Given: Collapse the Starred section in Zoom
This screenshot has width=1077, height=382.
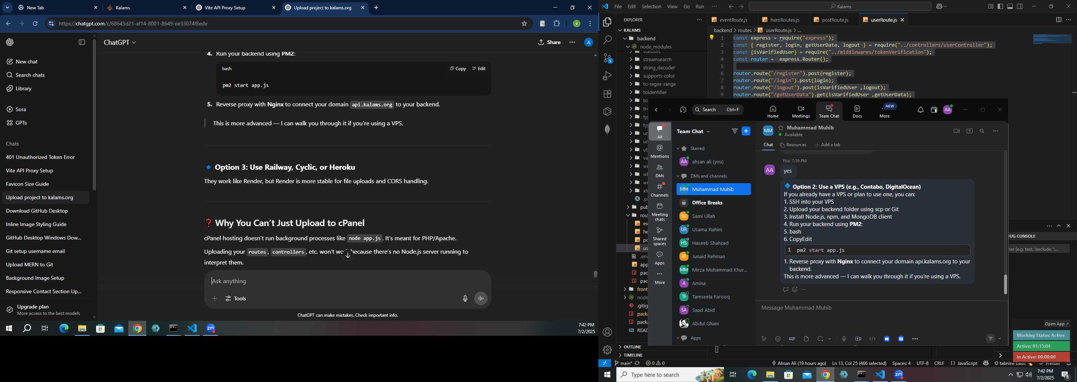Looking at the screenshot, I should pyautogui.click(x=678, y=148).
